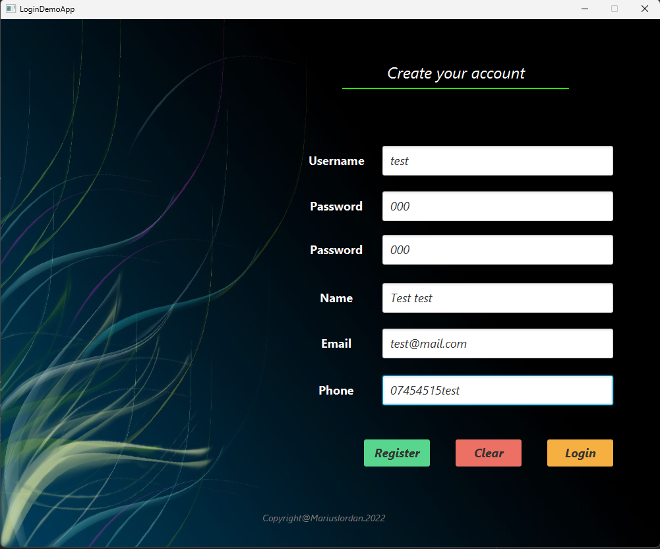Click the Name field showing 'Test test'

(497, 298)
